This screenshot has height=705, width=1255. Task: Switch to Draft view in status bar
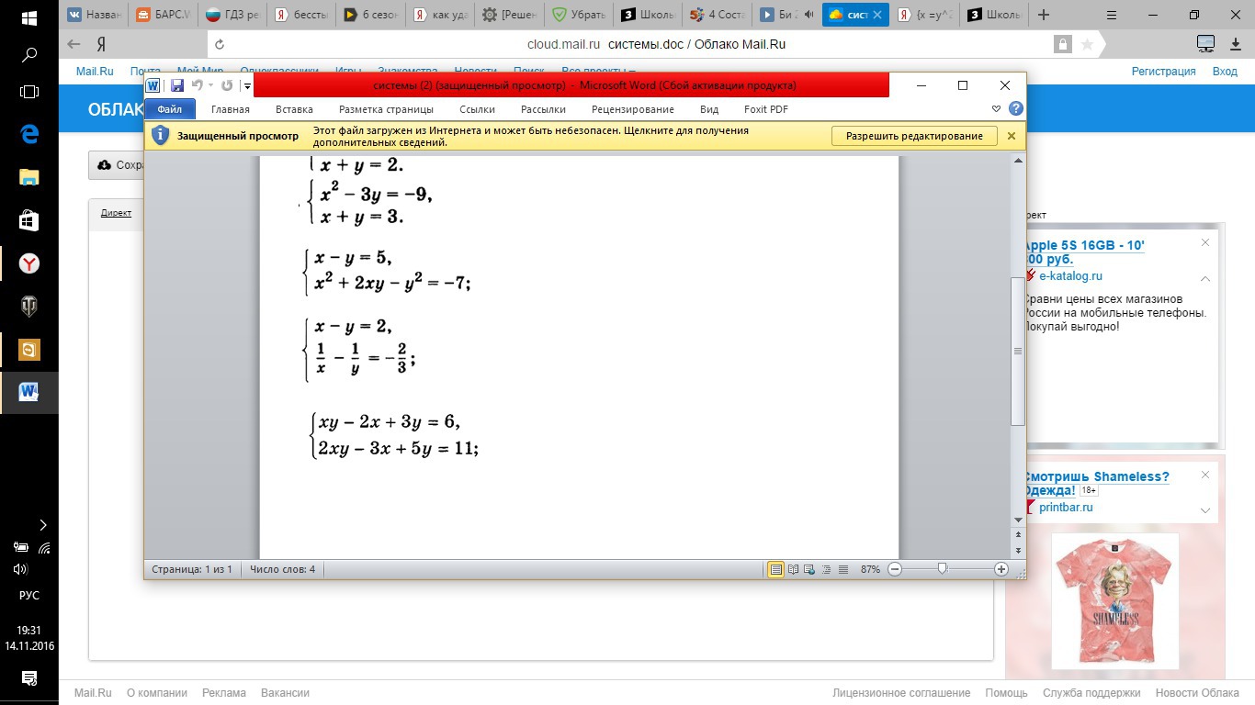click(x=843, y=569)
